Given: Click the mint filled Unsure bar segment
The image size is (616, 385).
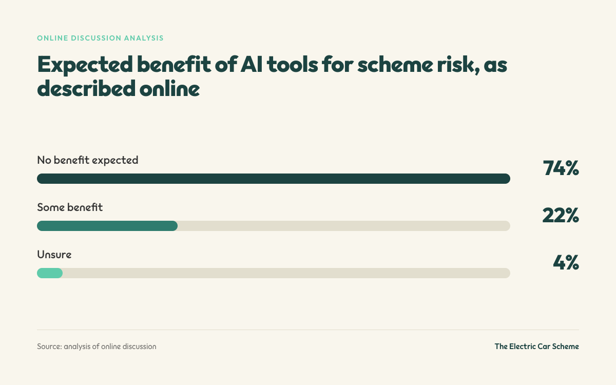Looking at the screenshot, I should click(50, 273).
